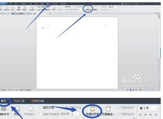Enable the 首页不同 checkbox
This screenshot has height=119, width=163.
point(41,108)
